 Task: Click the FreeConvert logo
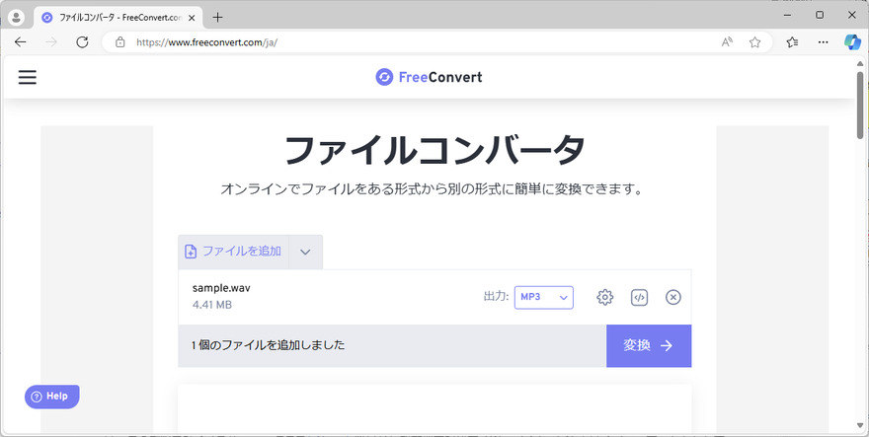[x=429, y=77]
